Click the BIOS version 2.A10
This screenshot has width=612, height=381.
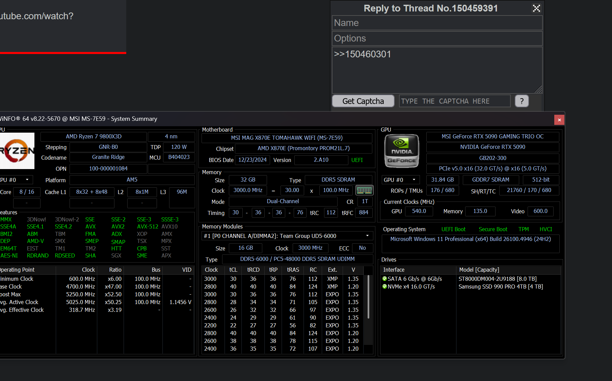click(321, 160)
